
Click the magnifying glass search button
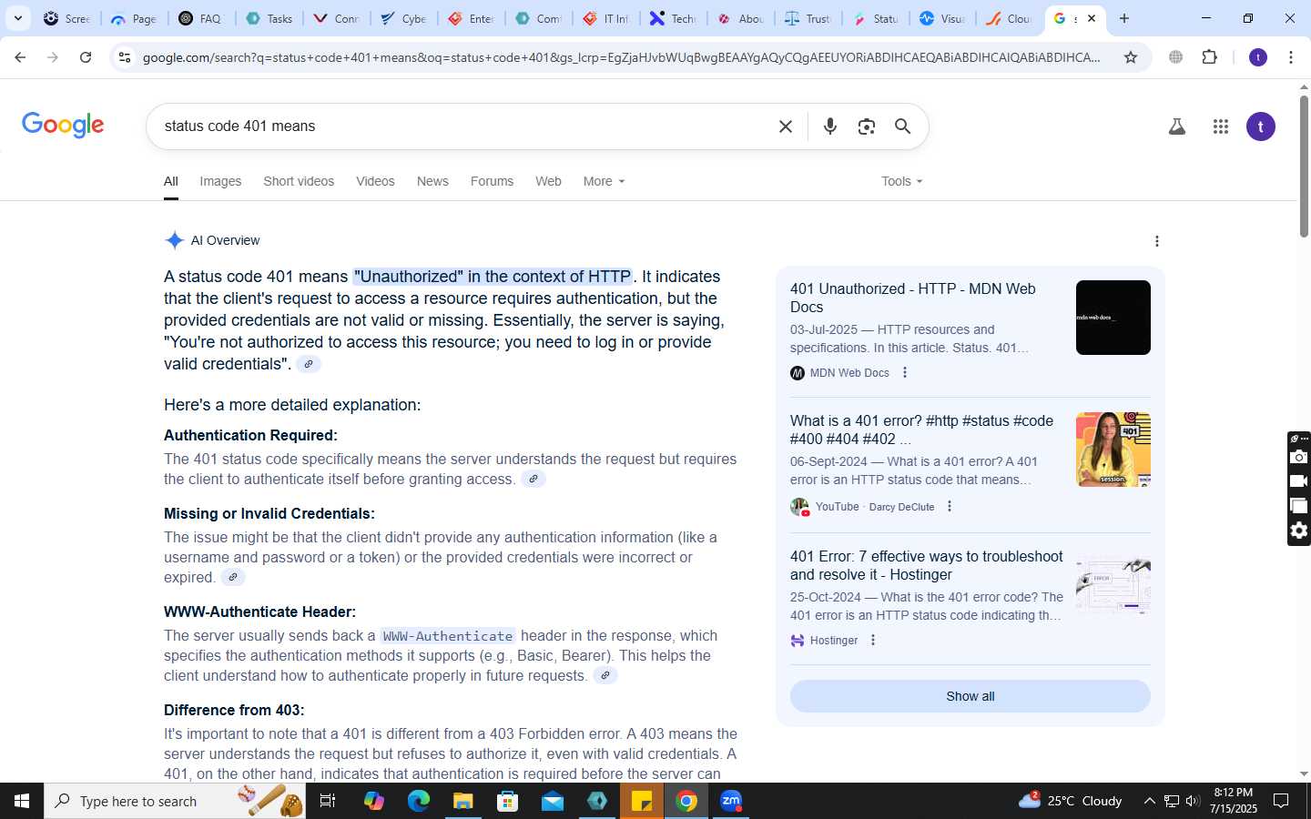[902, 126]
